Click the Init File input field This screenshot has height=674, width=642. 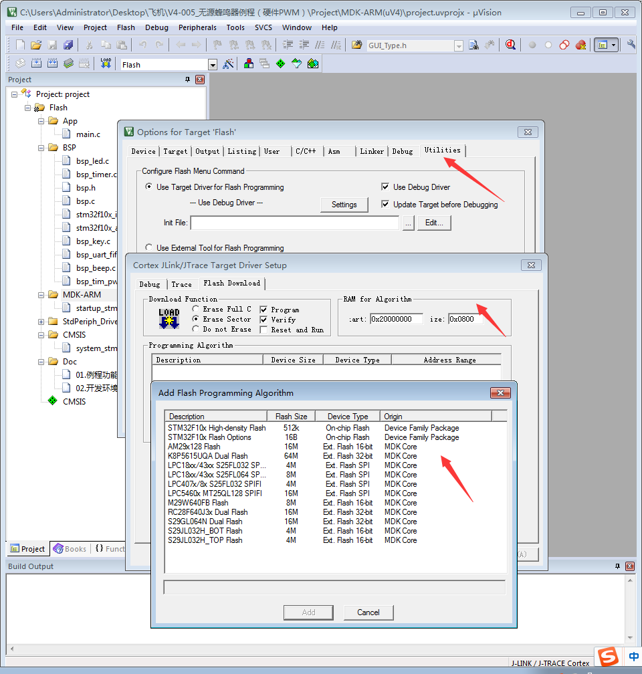(295, 223)
